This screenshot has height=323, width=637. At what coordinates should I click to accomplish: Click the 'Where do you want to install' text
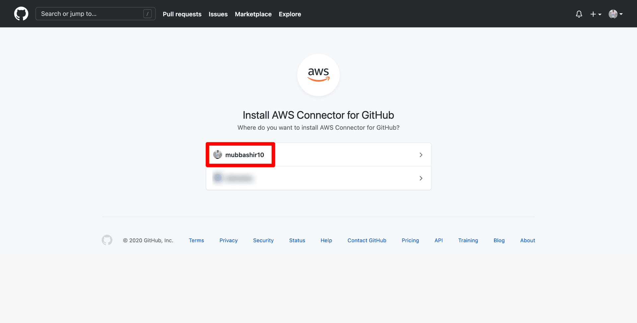(318, 127)
